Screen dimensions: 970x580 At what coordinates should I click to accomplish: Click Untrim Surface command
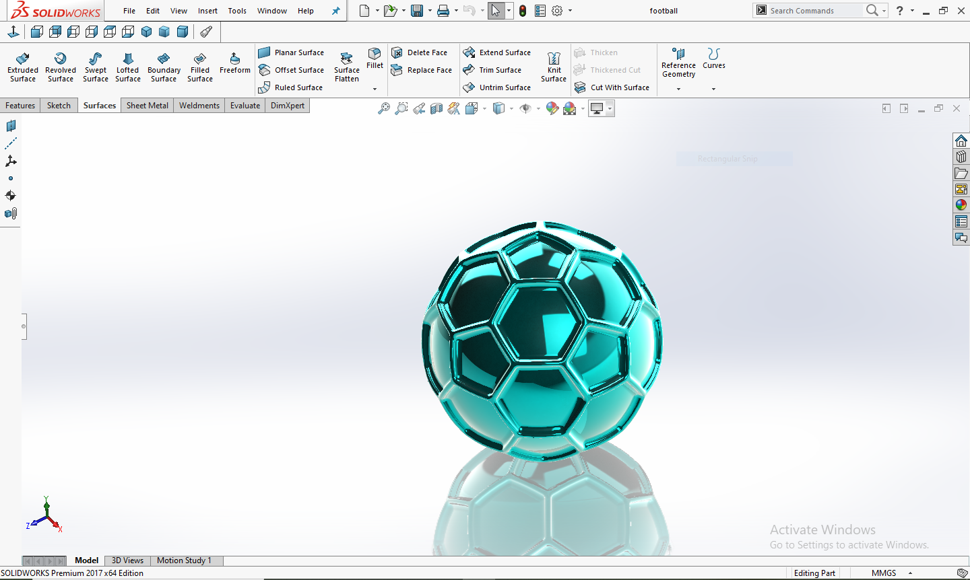pyautogui.click(x=496, y=87)
